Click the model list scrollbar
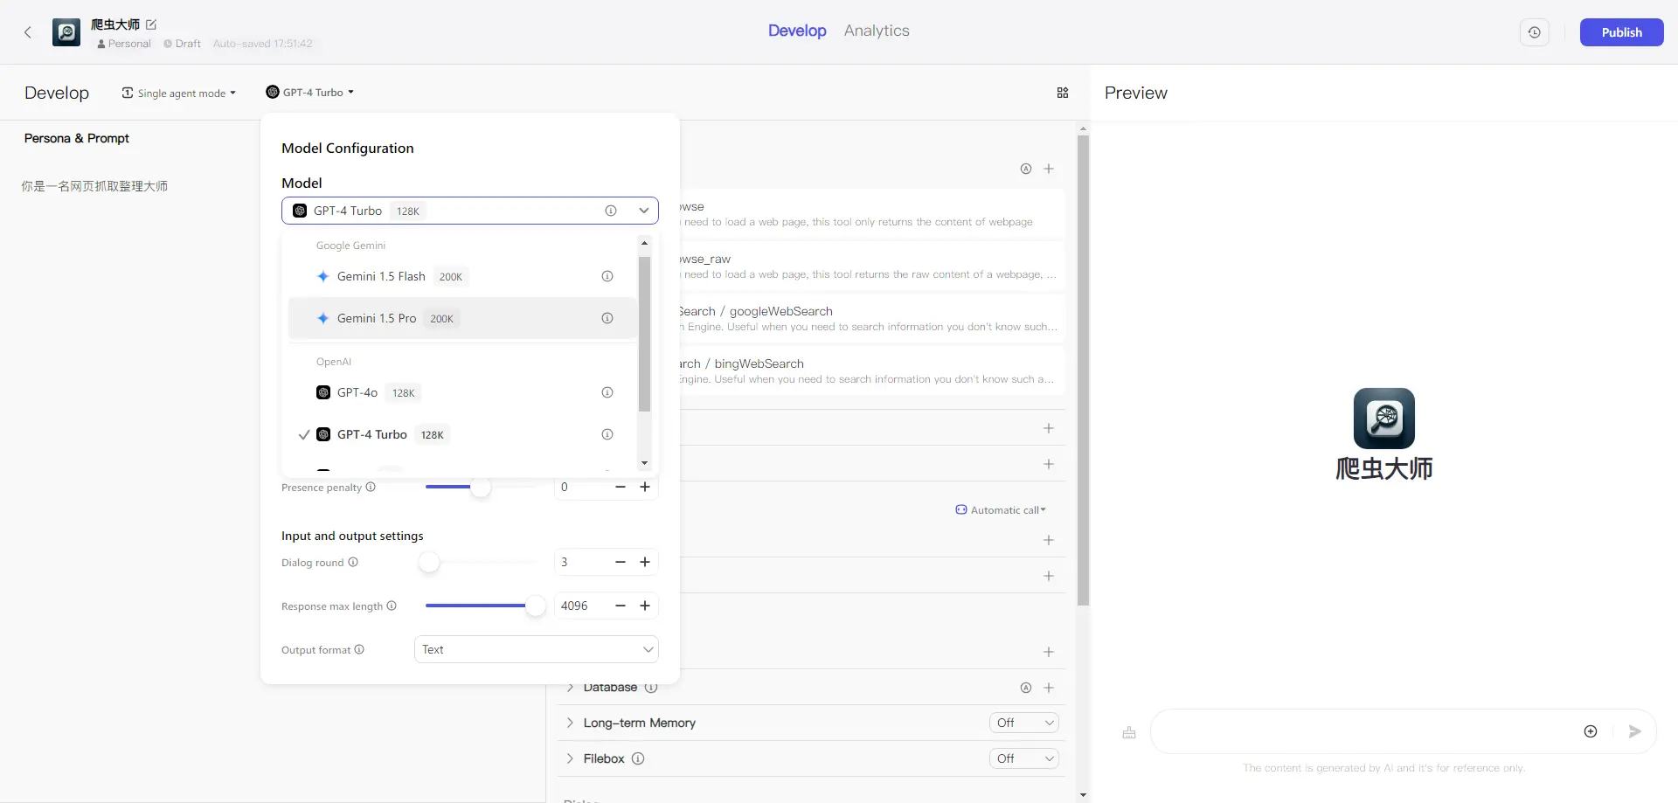 644,334
